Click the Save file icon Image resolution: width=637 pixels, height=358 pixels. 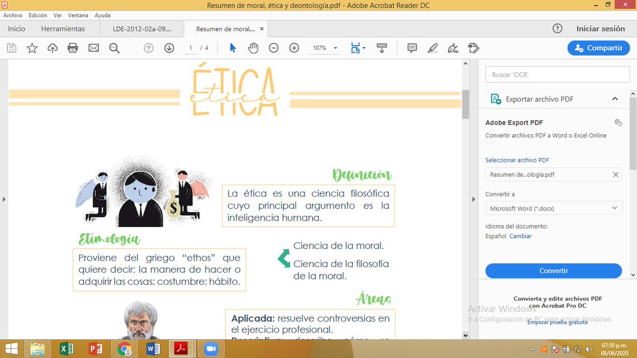pyautogui.click(x=12, y=48)
